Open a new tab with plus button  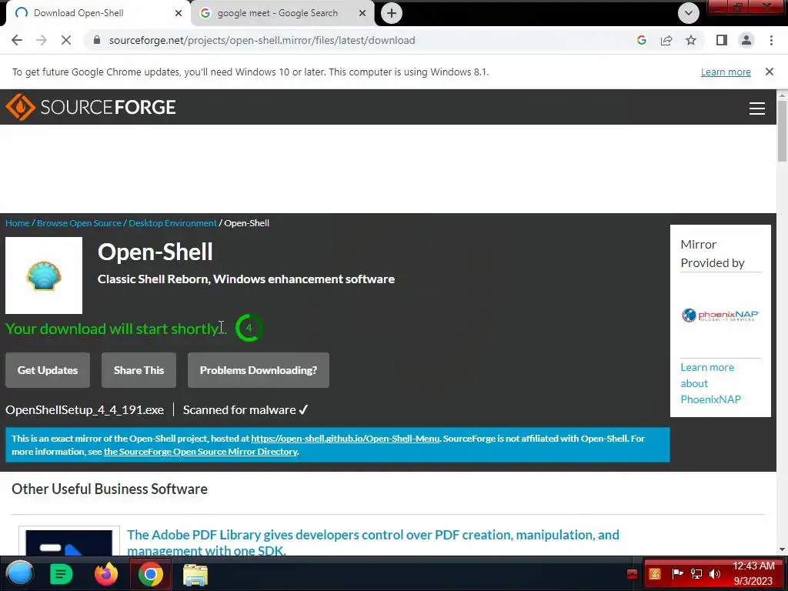(x=392, y=13)
